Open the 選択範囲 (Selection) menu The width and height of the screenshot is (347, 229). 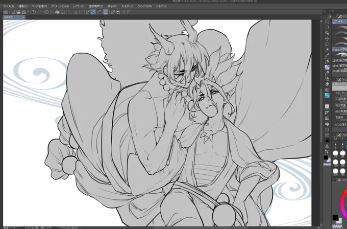(x=96, y=6)
